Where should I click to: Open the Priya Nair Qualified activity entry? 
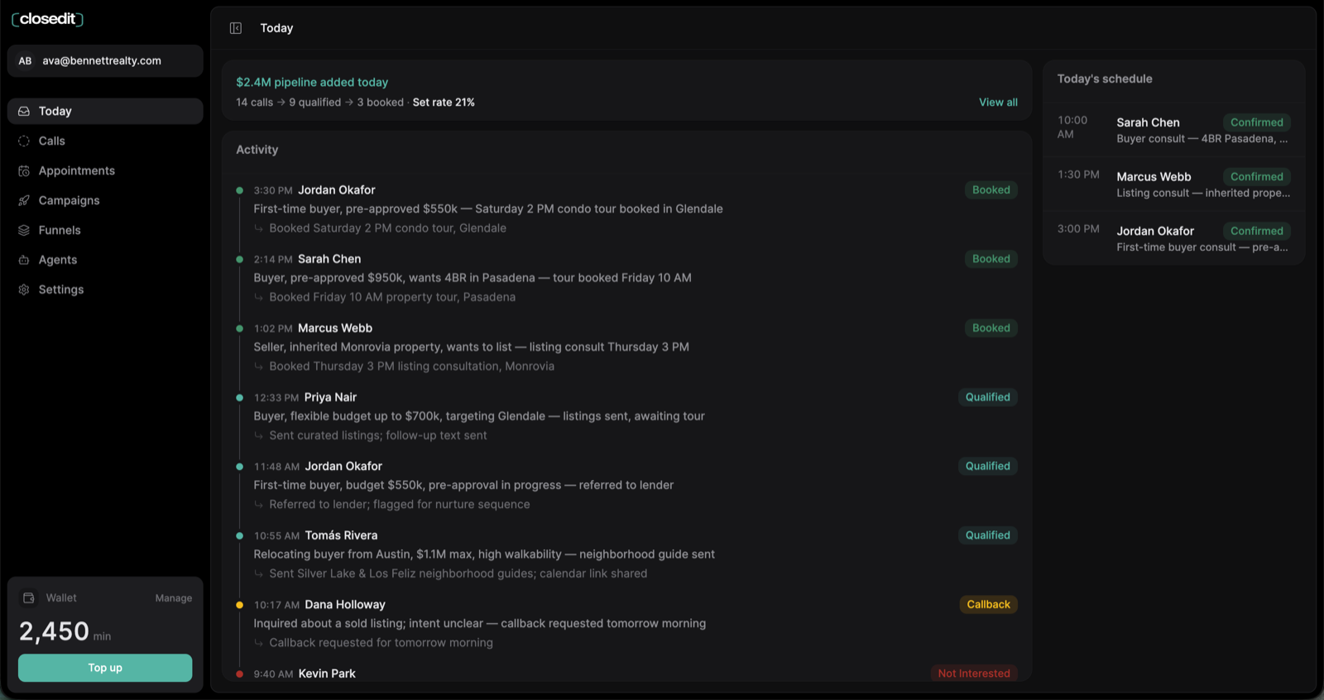coord(626,416)
